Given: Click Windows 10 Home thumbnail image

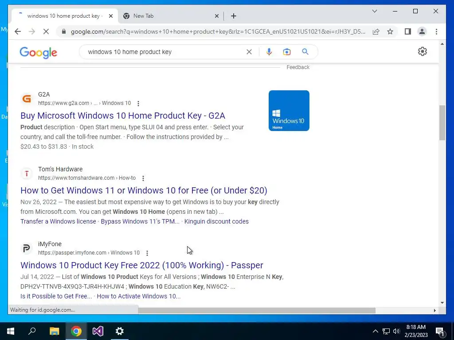Looking at the screenshot, I should 289,111.
